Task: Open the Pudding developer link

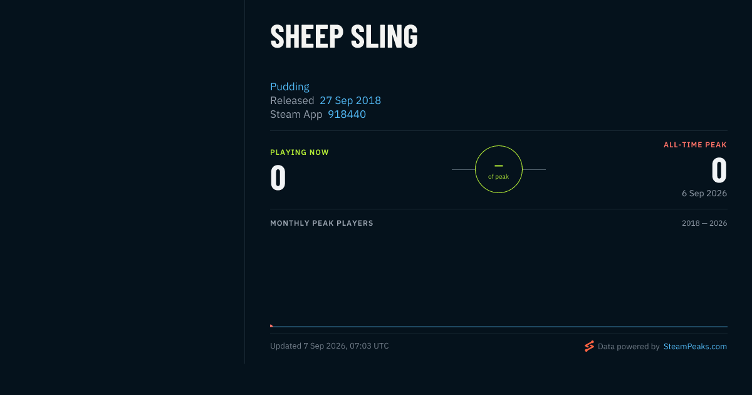Action: tap(290, 87)
